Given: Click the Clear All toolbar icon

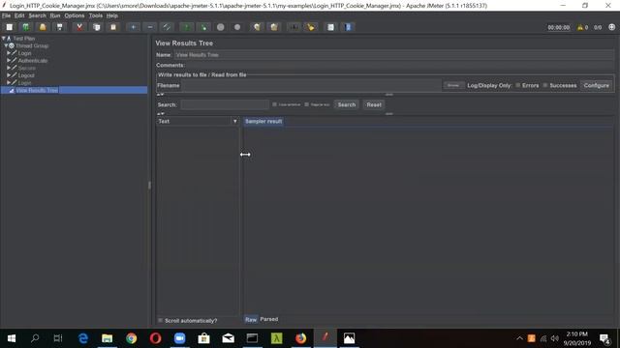Looking at the screenshot, I should pos(274,27).
